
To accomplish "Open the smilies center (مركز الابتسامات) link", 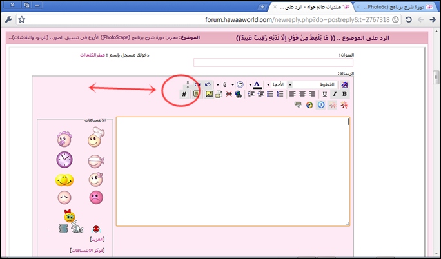I will point(86,249).
